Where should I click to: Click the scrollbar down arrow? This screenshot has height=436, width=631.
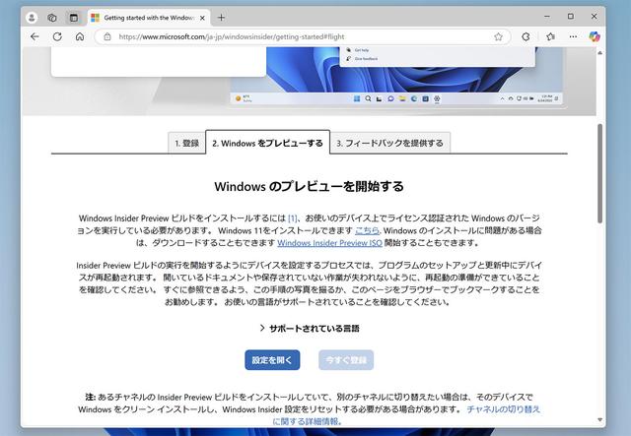tap(599, 420)
